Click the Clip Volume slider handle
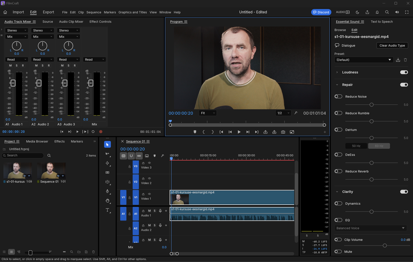Image resolution: width=413 pixels, height=262 pixels. click(385, 246)
